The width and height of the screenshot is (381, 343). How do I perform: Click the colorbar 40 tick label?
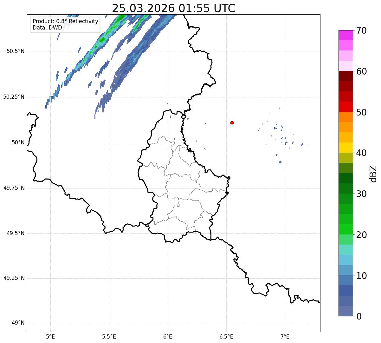[361, 153]
